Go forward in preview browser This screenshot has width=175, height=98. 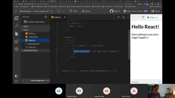pyautogui.click(x=138, y=17)
